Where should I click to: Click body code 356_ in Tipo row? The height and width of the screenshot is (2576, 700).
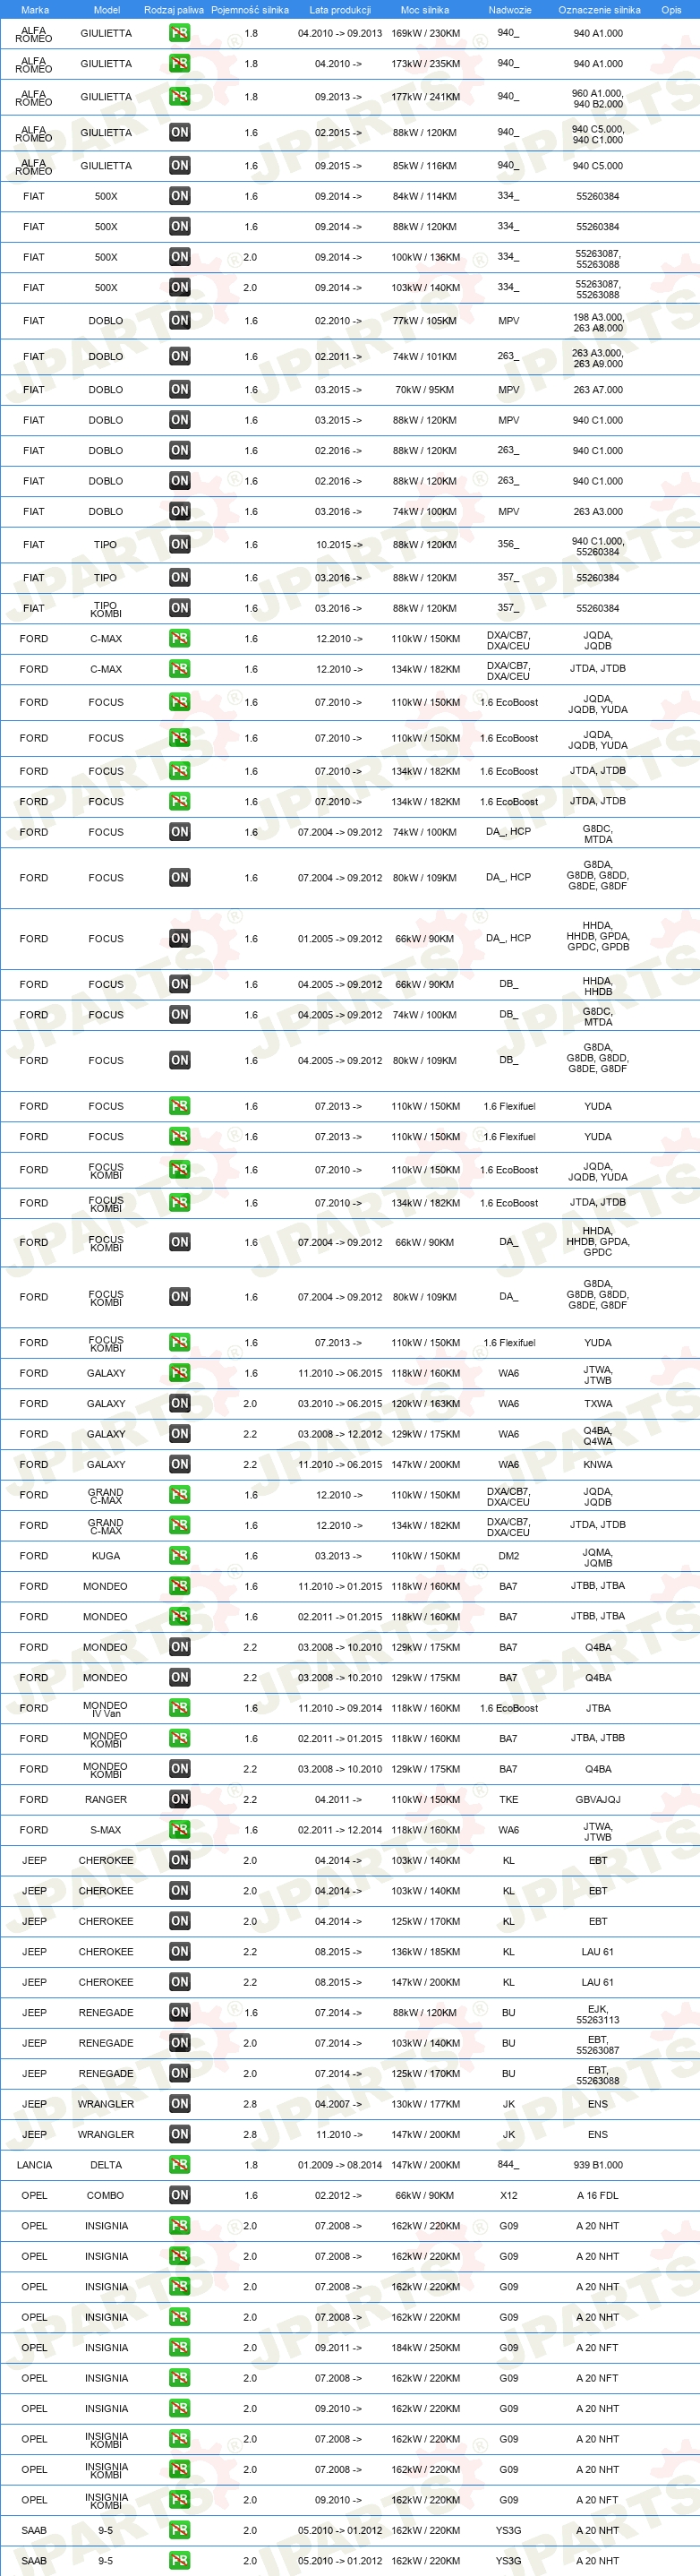click(509, 545)
